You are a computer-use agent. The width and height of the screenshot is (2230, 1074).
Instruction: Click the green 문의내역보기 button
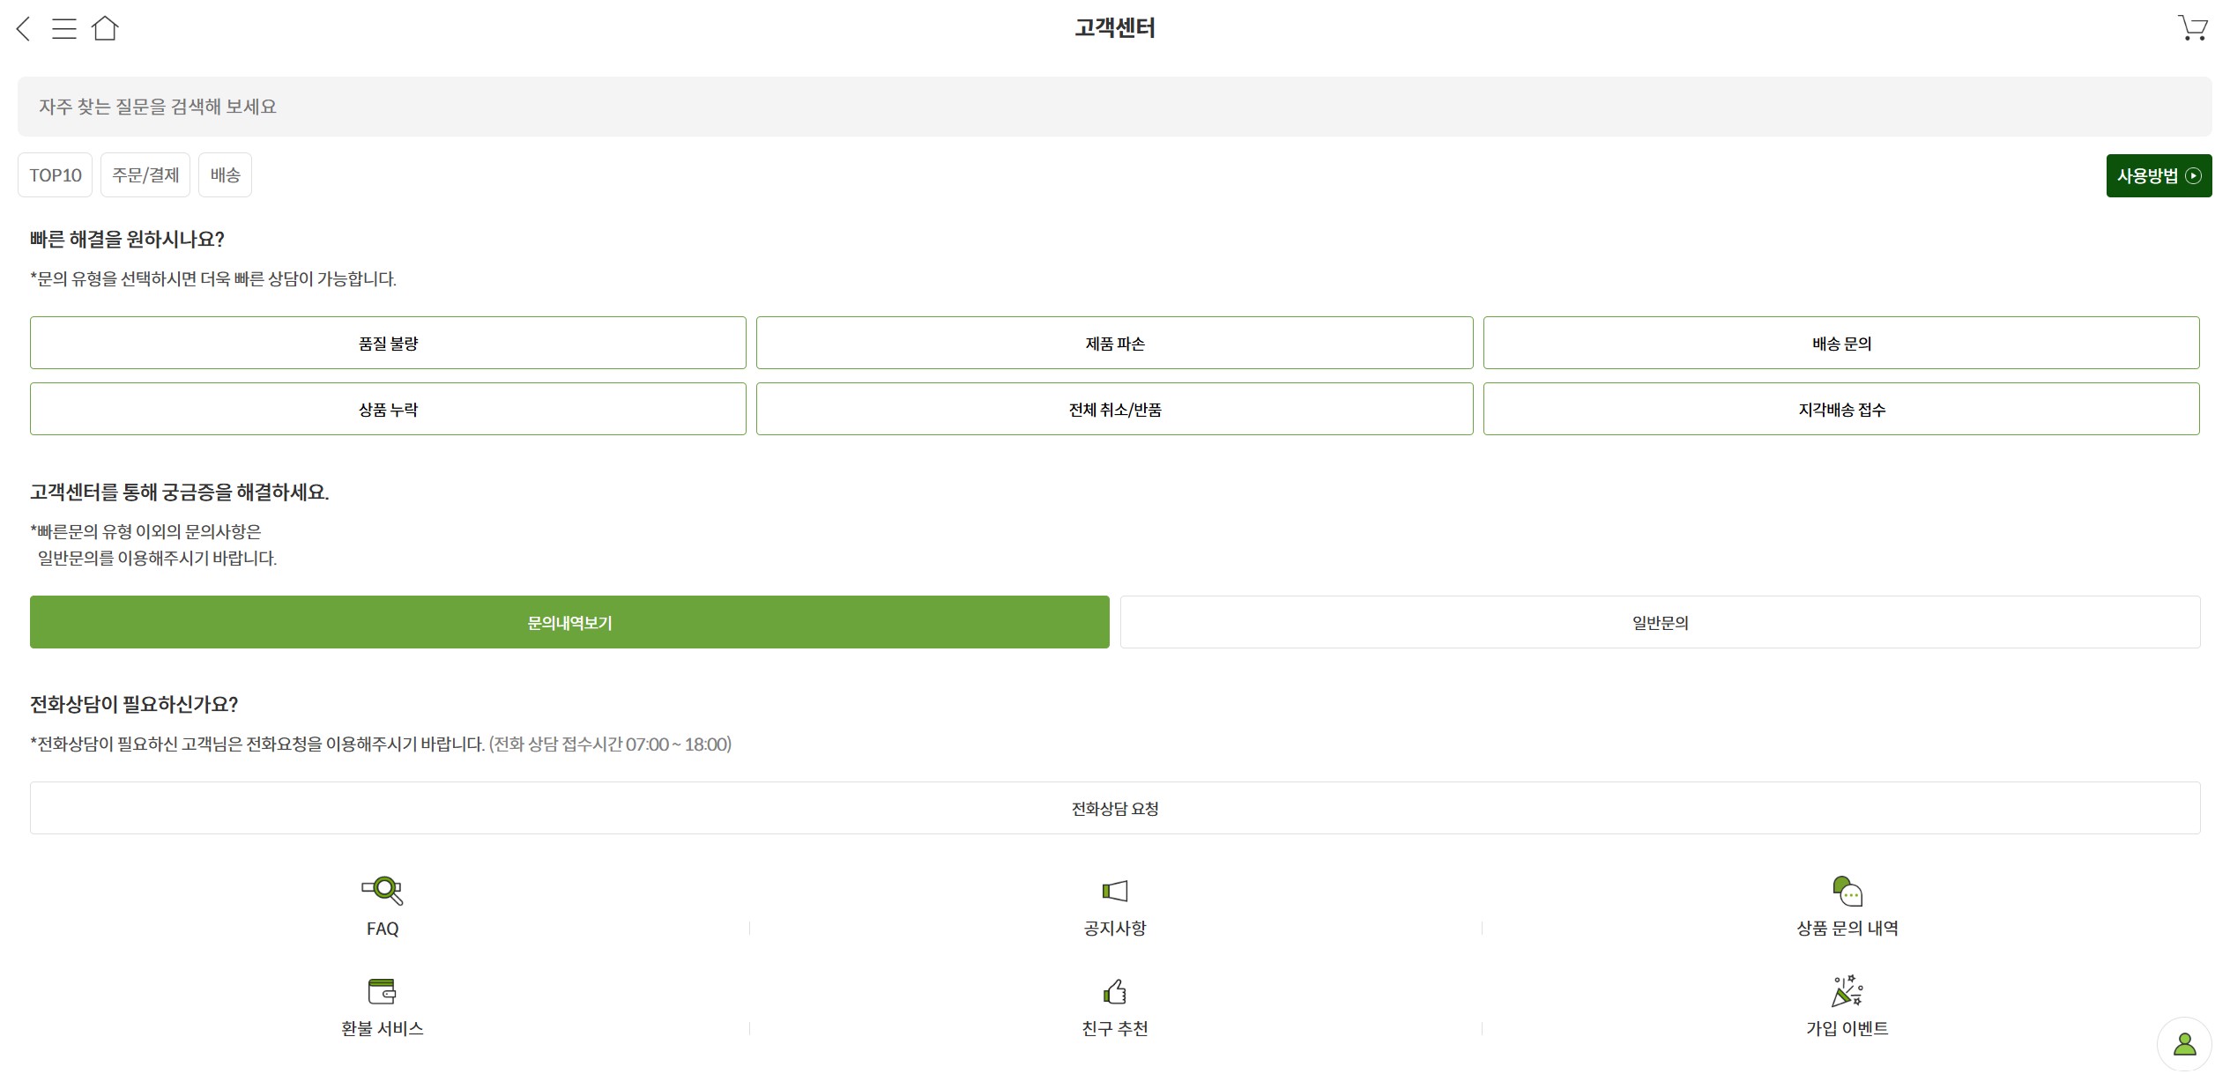pyautogui.click(x=569, y=623)
